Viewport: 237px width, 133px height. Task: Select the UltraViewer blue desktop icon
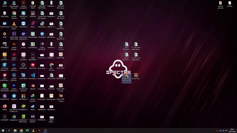(x=42, y=35)
